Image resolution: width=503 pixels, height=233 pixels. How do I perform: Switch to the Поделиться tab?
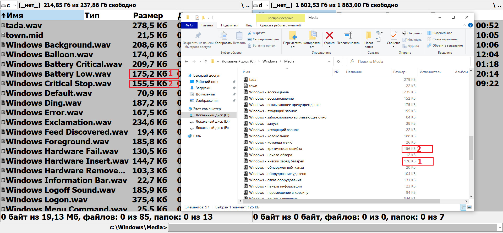(x=229, y=25)
